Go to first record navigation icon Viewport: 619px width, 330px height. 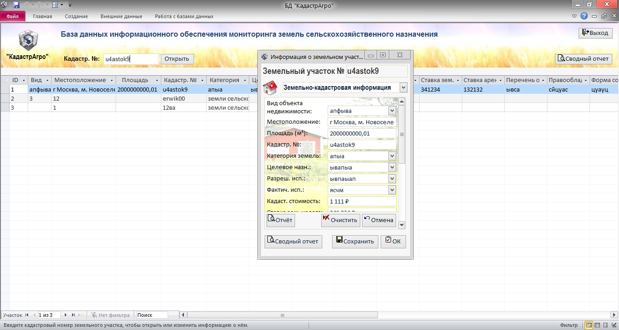(27, 315)
